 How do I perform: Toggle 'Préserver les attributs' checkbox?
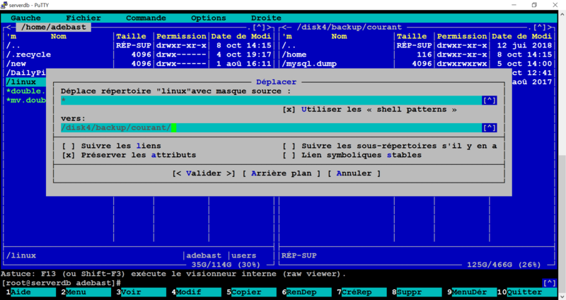pyautogui.click(x=68, y=155)
